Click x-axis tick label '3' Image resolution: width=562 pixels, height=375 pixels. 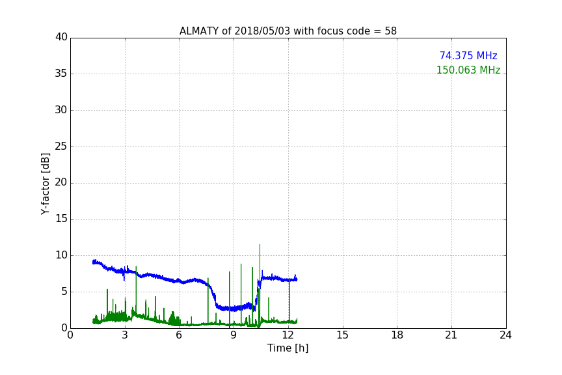click(125, 335)
